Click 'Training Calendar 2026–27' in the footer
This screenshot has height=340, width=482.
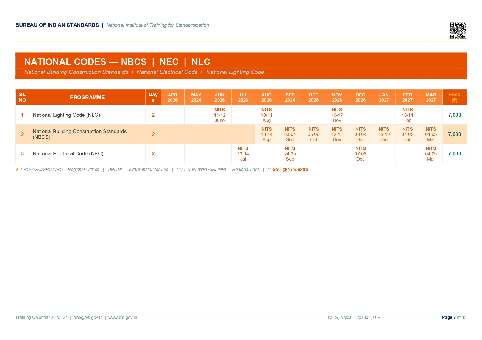coord(41,318)
